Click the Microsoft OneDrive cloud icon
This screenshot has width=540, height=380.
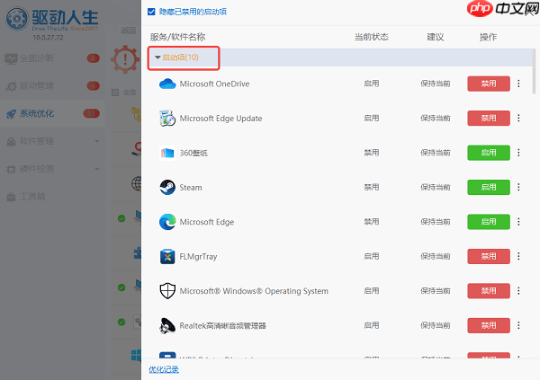coord(167,84)
